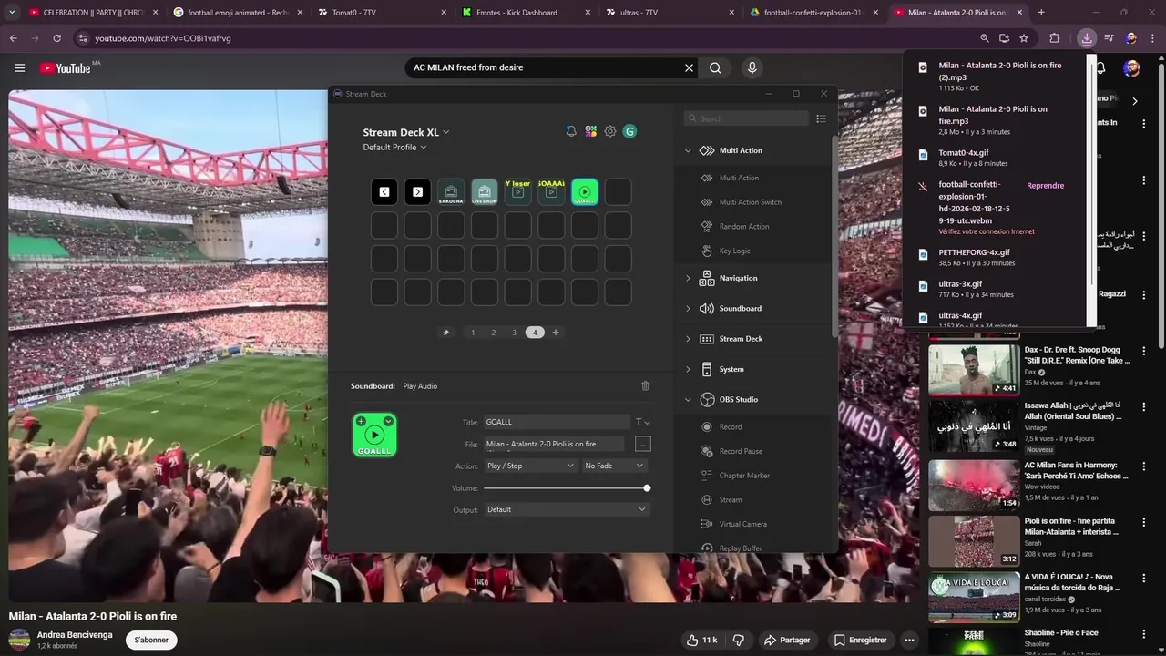Open Stream Deck notifications bell
Screen dimensions: 1166x656
[x=571, y=131]
